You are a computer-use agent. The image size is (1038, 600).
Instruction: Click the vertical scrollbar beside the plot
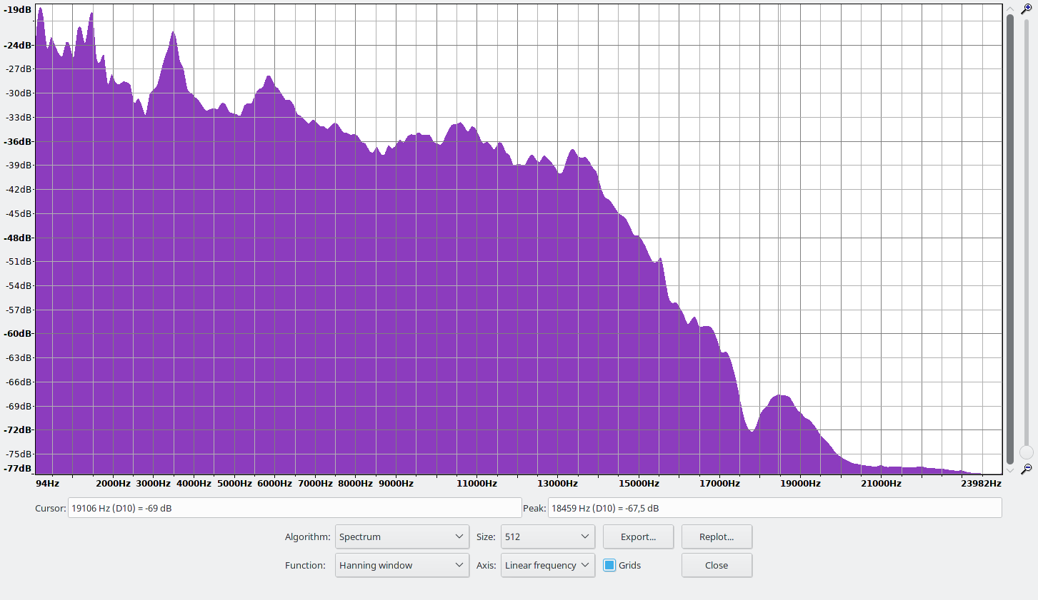pos(1010,239)
